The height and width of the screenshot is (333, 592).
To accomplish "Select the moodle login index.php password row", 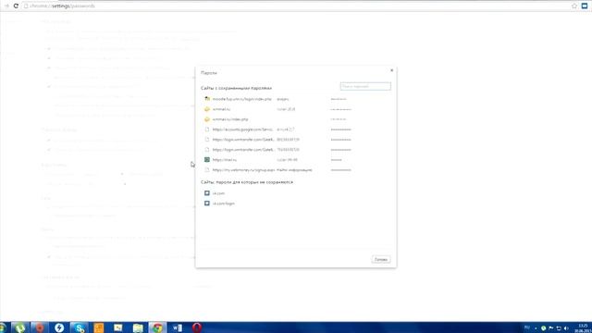I will point(296,99).
